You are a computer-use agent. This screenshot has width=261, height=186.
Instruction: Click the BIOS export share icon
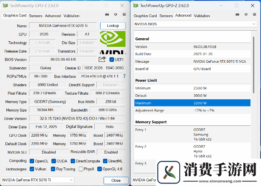102,59
